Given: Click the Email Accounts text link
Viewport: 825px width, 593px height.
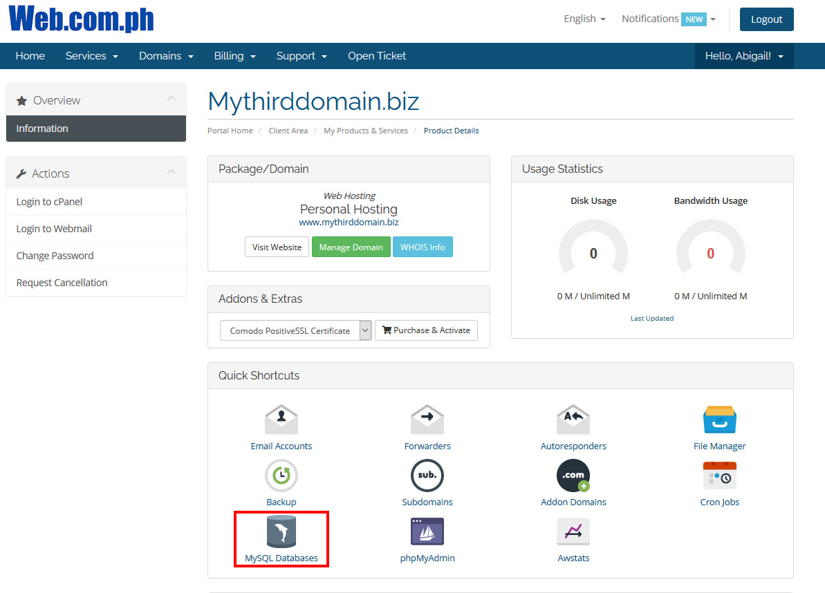Looking at the screenshot, I should [x=281, y=446].
